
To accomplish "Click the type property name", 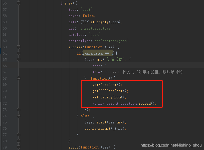I will pos(73,10).
